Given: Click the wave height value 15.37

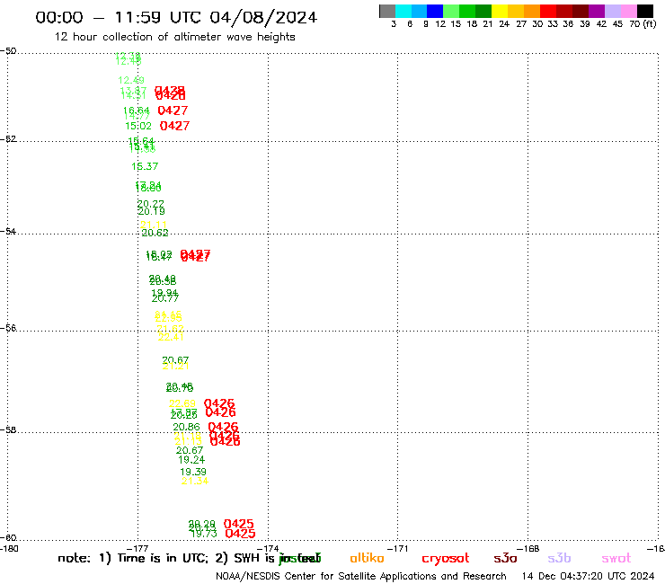Looking at the screenshot, I should coord(145,166).
